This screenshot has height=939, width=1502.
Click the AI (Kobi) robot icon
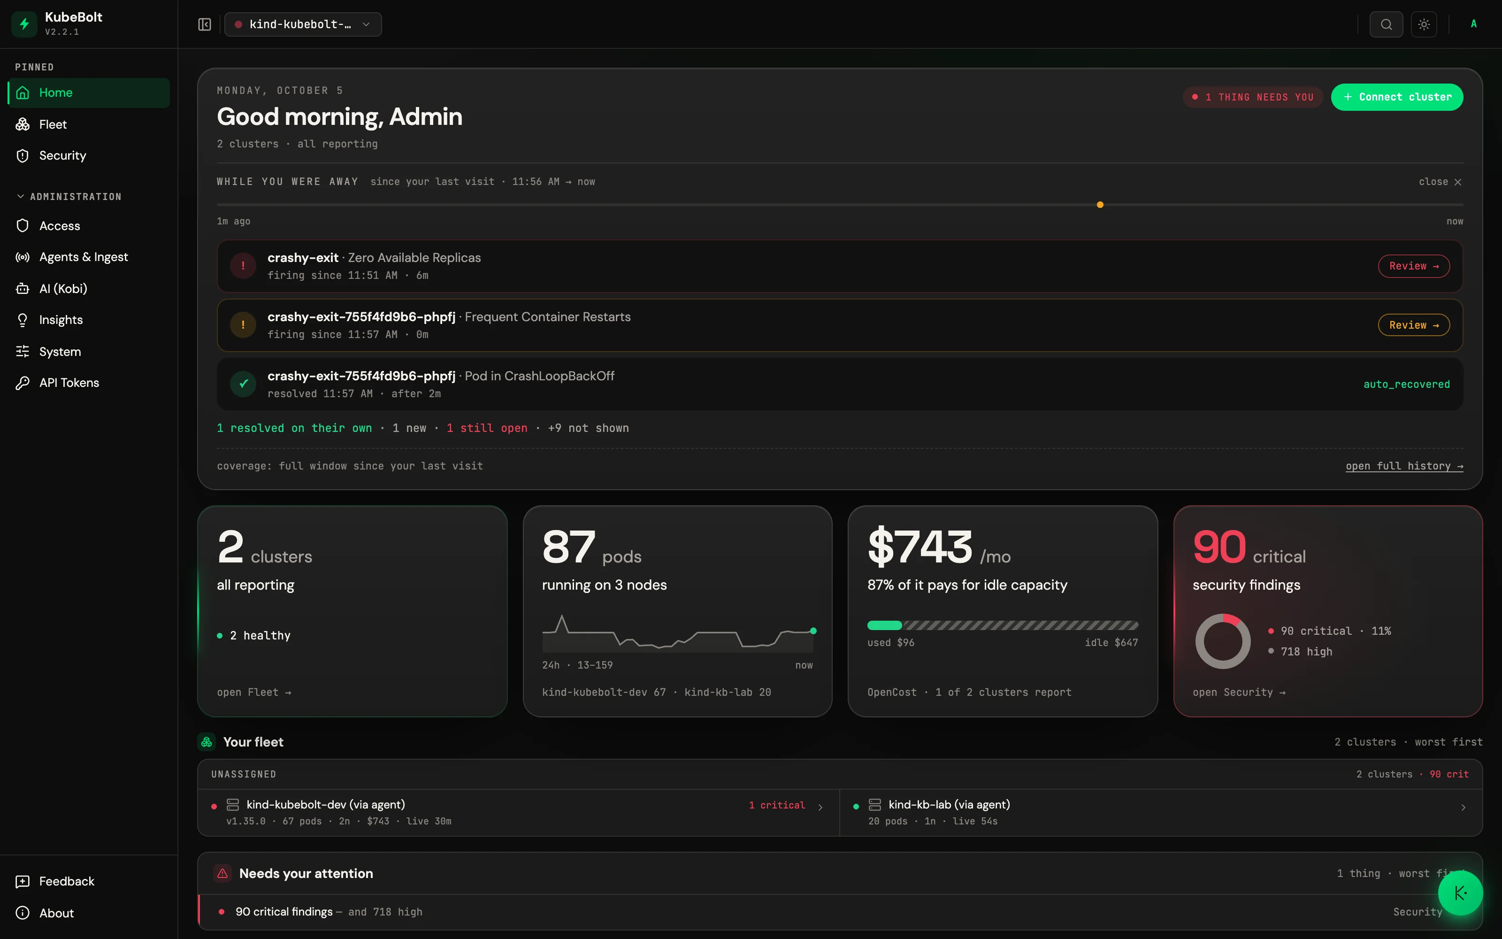(x=23, y=289)
